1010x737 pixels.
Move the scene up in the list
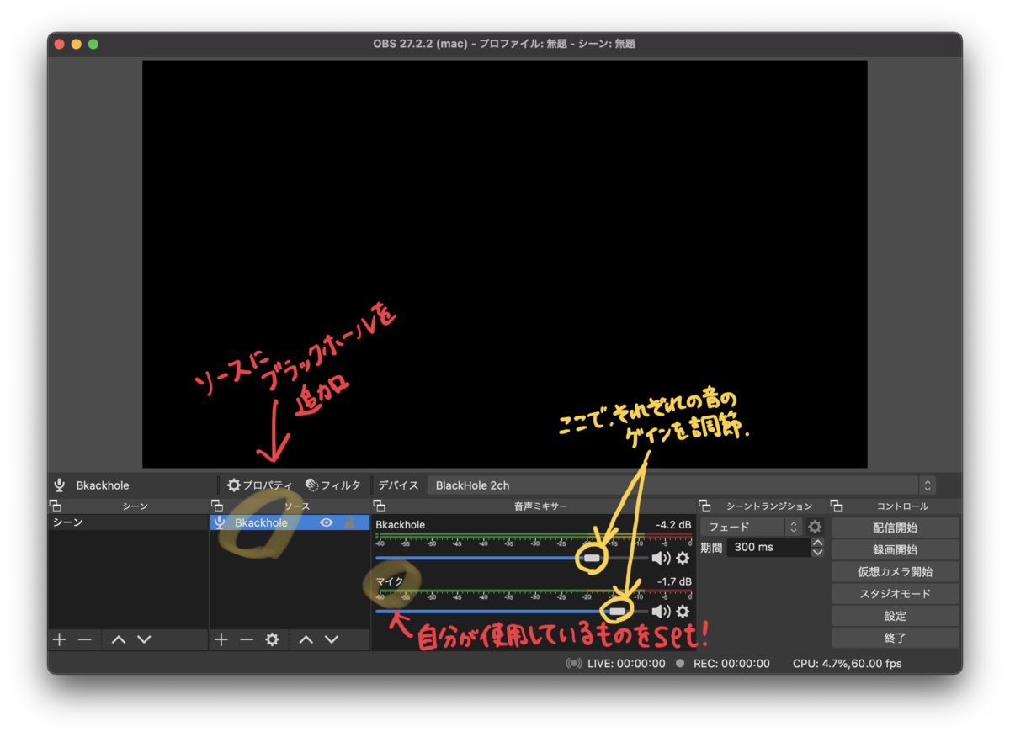[x=119, y=639]
